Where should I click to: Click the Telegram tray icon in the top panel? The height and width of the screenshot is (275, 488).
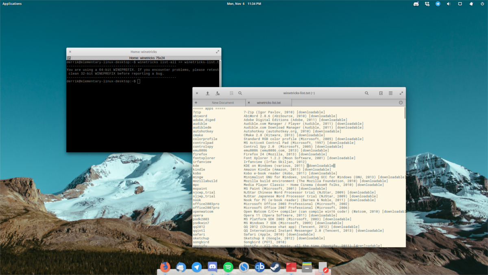(x=438, y=4)
